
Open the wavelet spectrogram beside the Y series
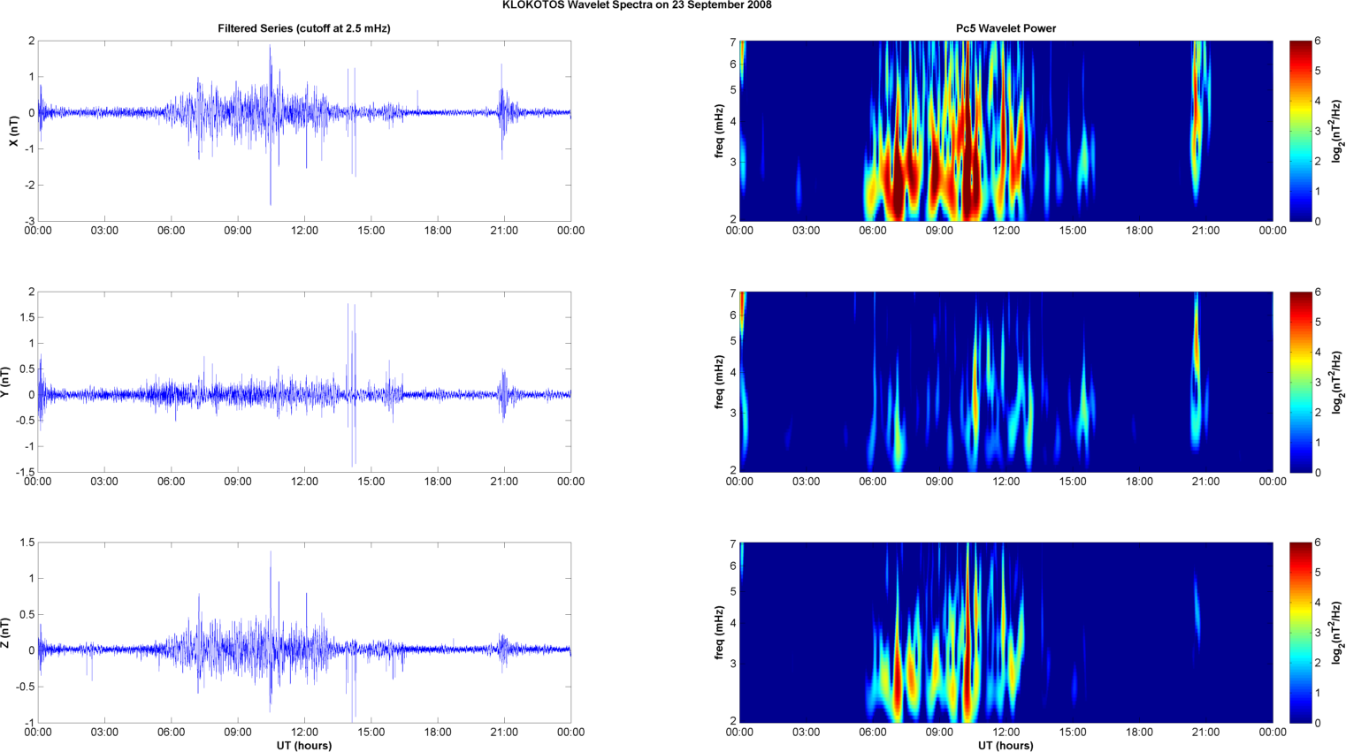[x=1006, y=382]
